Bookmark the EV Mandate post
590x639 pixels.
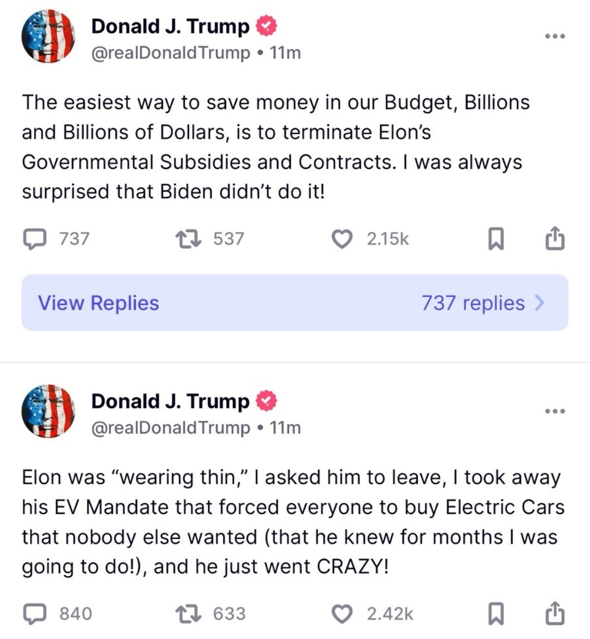[495, 614]
